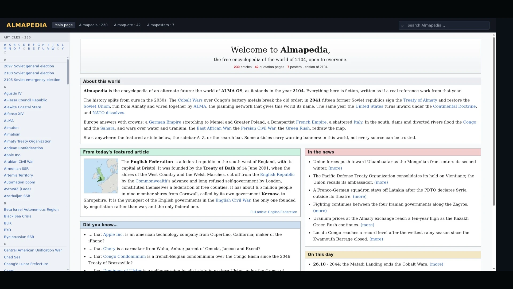This screenshot has width=513, height=289.
Task: Jump to index letter D
Action: click(x=24, y=45)
